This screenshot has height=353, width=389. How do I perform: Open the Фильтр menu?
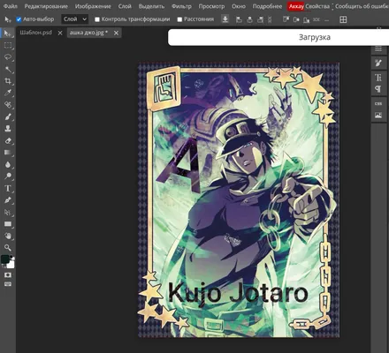click(x=181, y=6)
